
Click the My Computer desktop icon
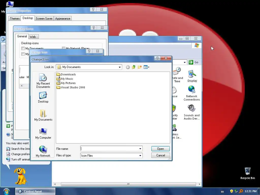click(10, 4)
